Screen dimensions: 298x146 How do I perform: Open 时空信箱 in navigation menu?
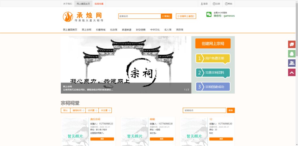141,30
